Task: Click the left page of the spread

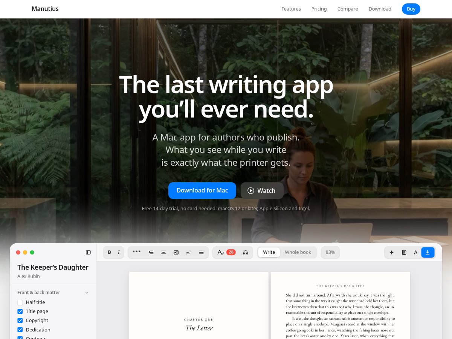Action: coord(199,305)
